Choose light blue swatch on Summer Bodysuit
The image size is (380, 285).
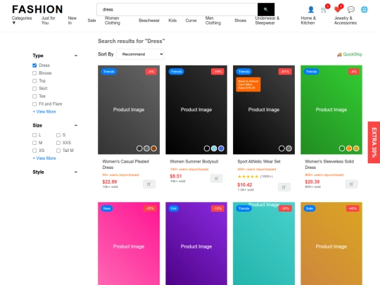click(214, 148)
